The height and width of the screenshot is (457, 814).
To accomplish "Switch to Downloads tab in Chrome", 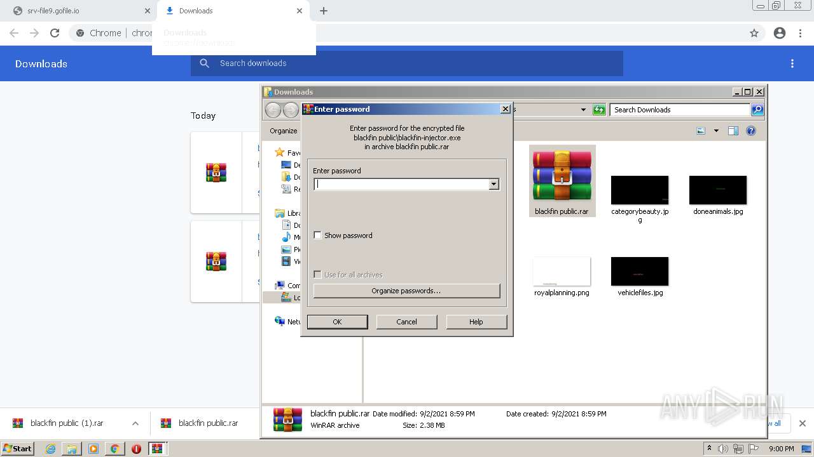I will pyautogui.click(x=233, y=11).
